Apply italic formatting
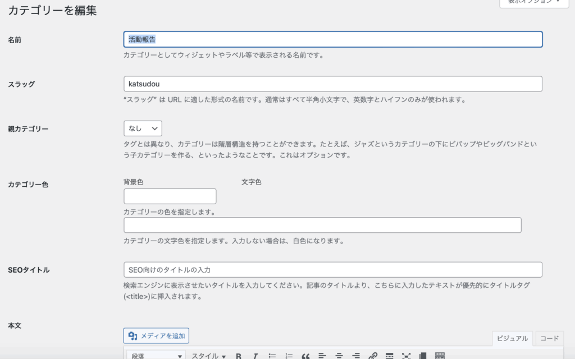Image resolution: width=575 pixels, height=359 pixels. (x=255, y=355)
